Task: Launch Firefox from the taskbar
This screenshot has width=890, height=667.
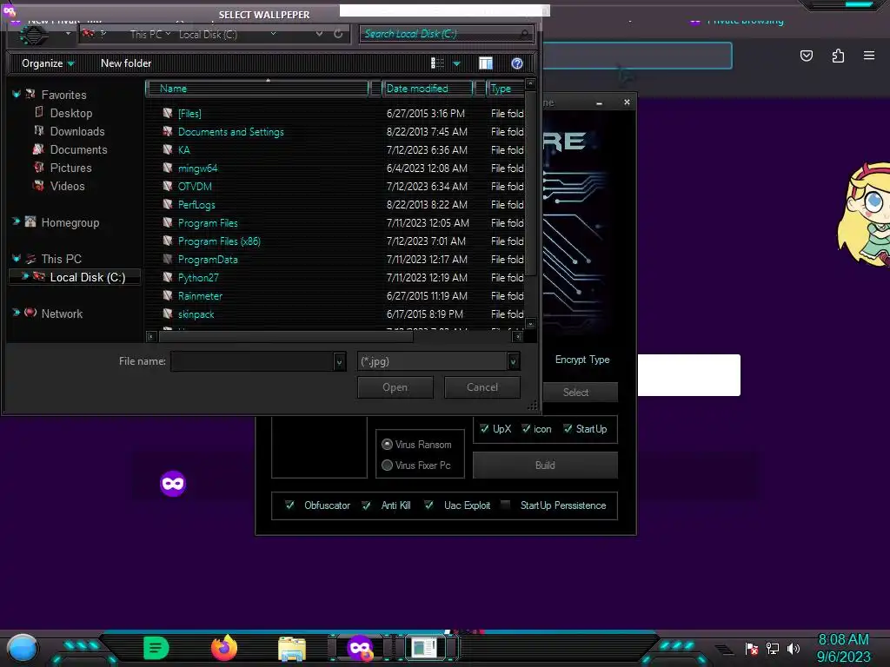Action: click(224, 648)
